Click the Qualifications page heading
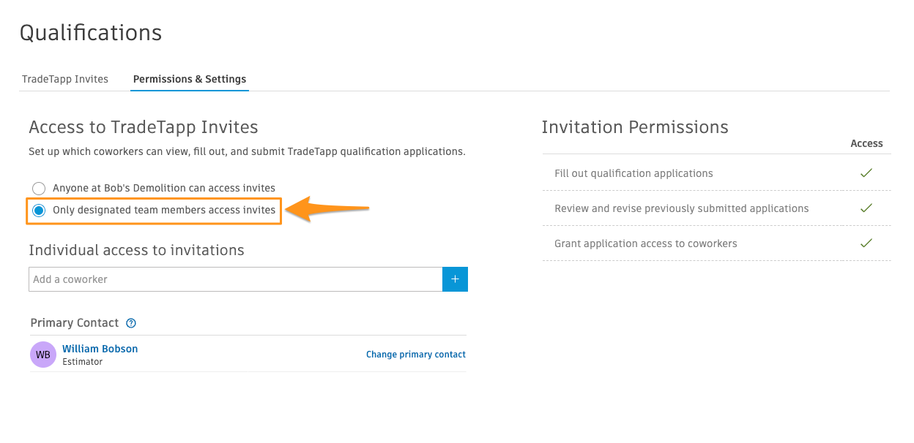The height and width of the screenshot is (443, 914). point(91,33)
